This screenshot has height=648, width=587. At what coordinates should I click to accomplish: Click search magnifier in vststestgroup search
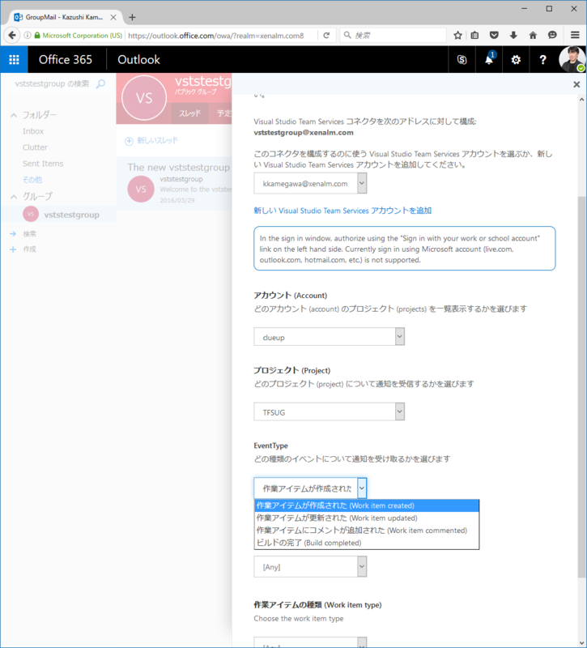(x=100, y=84)
